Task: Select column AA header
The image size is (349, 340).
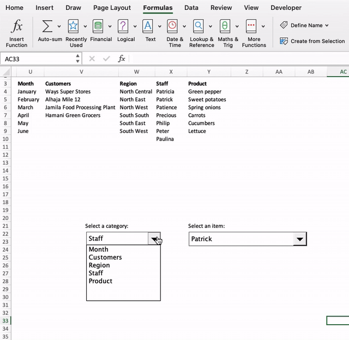Action: 279,72
